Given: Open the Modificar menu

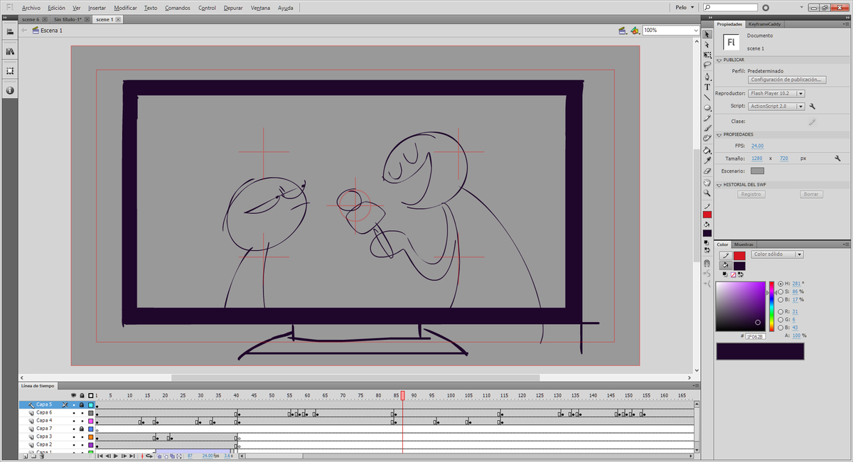Looking at the screenshot, I should click(x=126, y=8).
